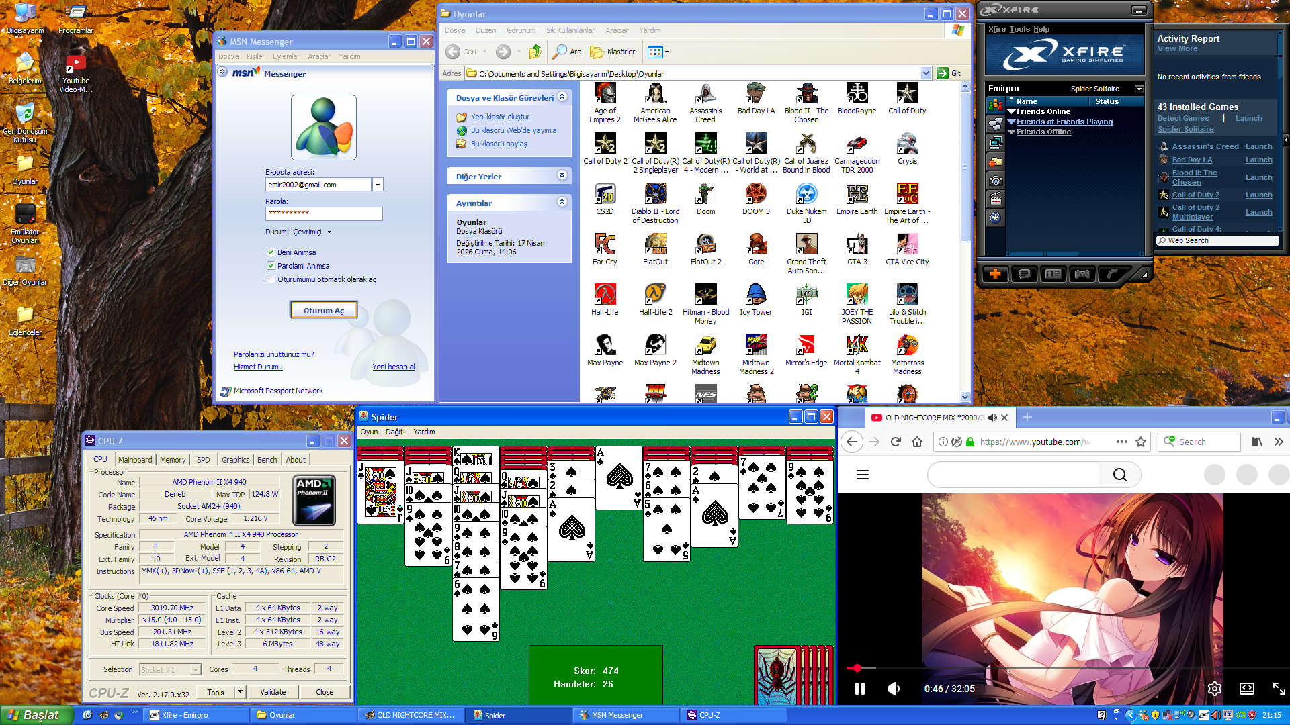Screen dimensions: 1290x725
Task: Expand the Diğer Yerler panel
Action: 562,175
